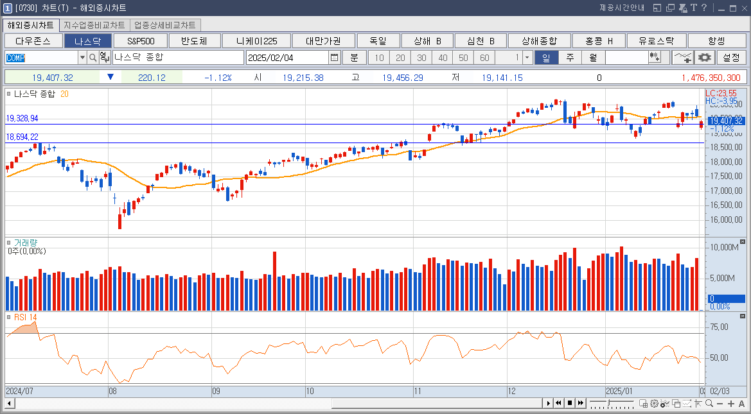
Task: Click the bottom overlapping windows icon
Action: tap(676, 404)
